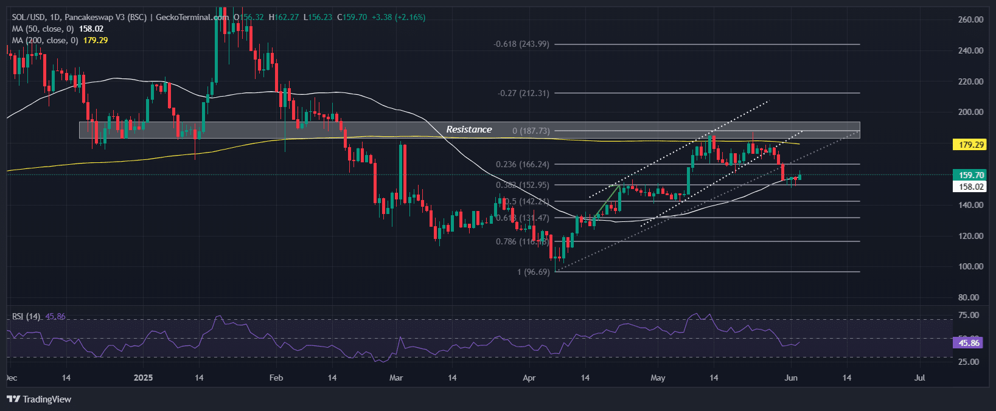Select the -0.27 (212.31) Fibonacci label
Screen dimensions: 996x411
[523, 94]
